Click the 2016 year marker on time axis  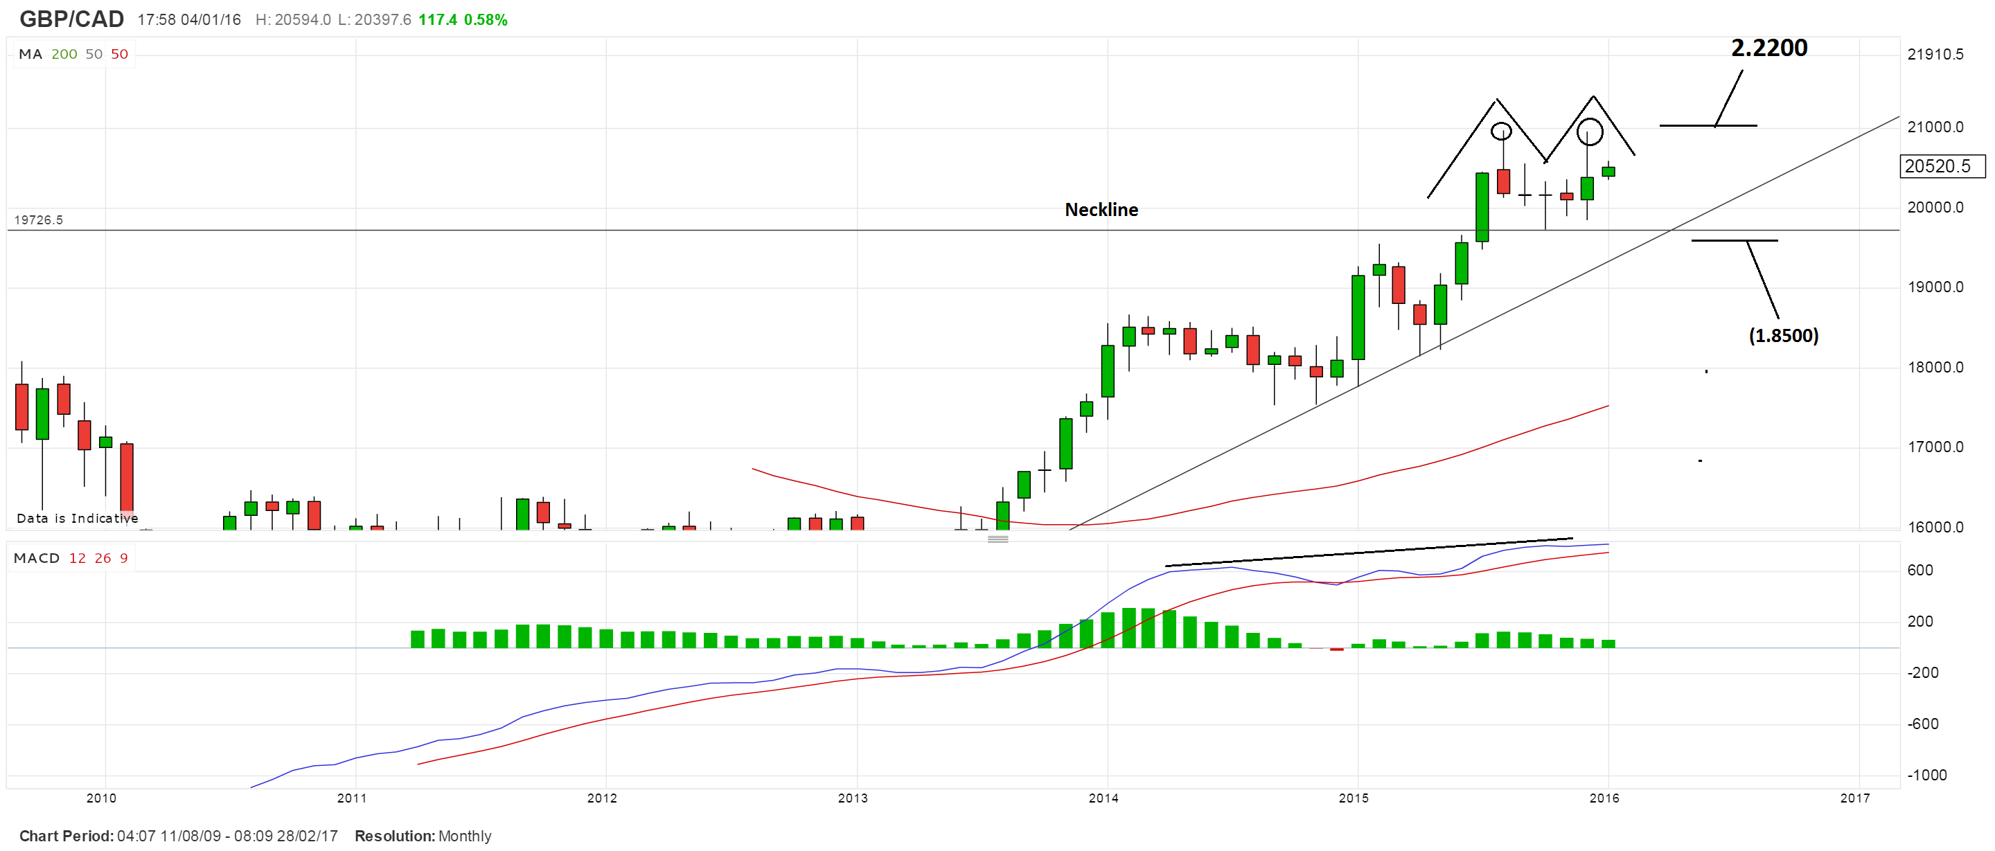[1604, 798]
